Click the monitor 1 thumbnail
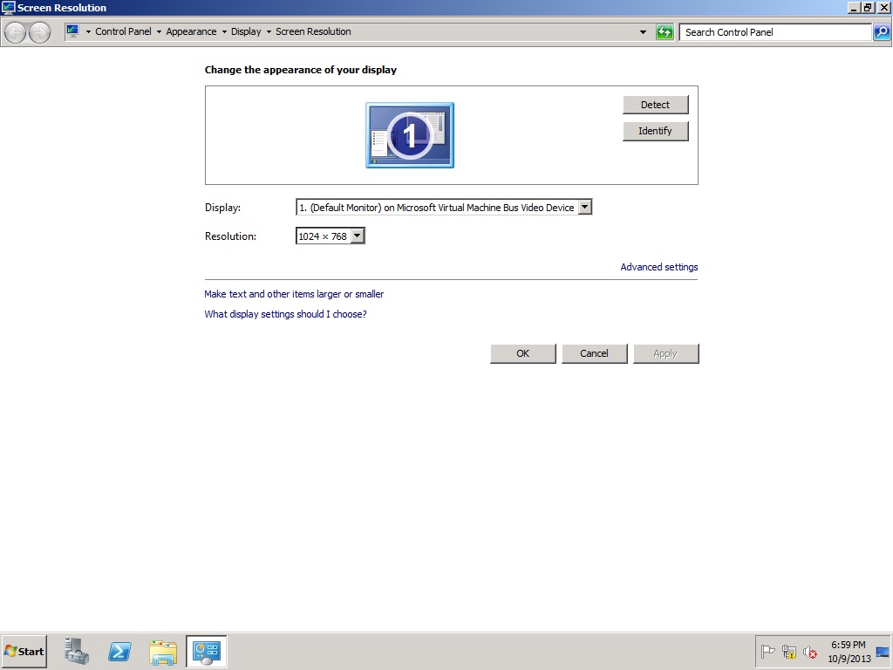 409,135
